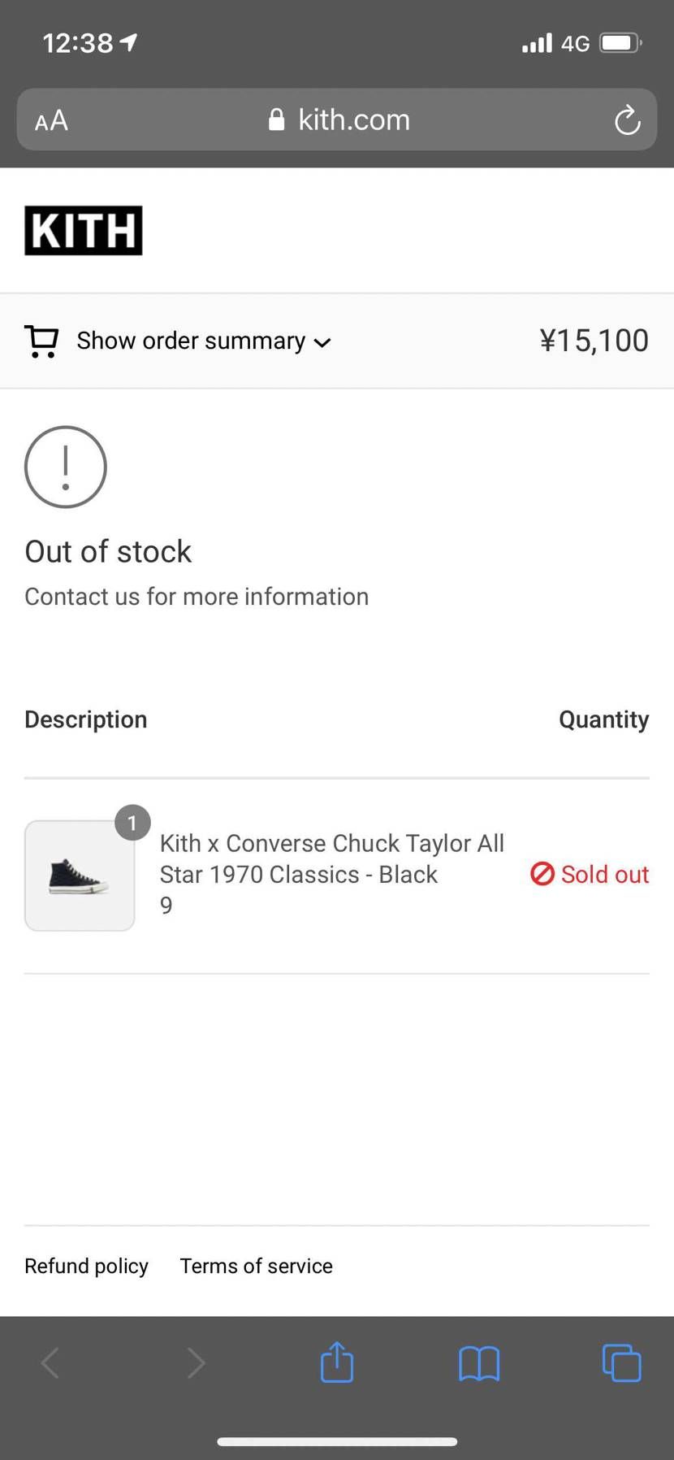
Task: Open the Safari tabs overview icon
Action: coord(621,1363)
